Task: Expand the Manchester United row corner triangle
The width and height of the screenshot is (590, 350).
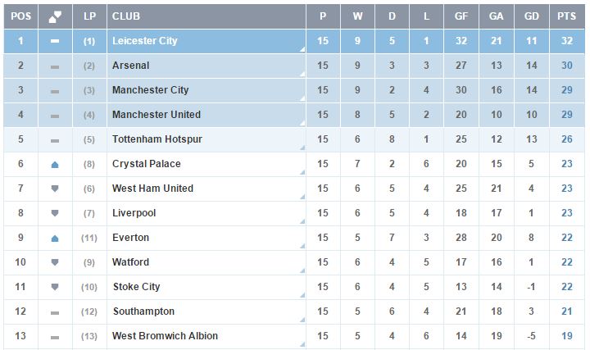Action: [302, 123]
